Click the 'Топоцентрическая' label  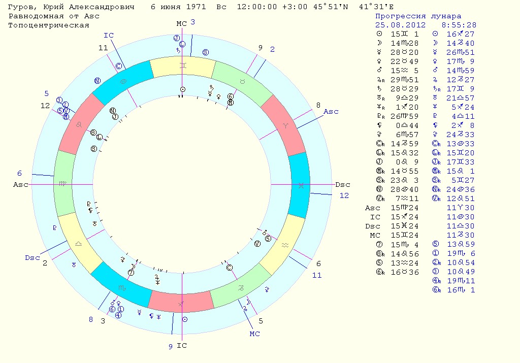click(49, 25)
